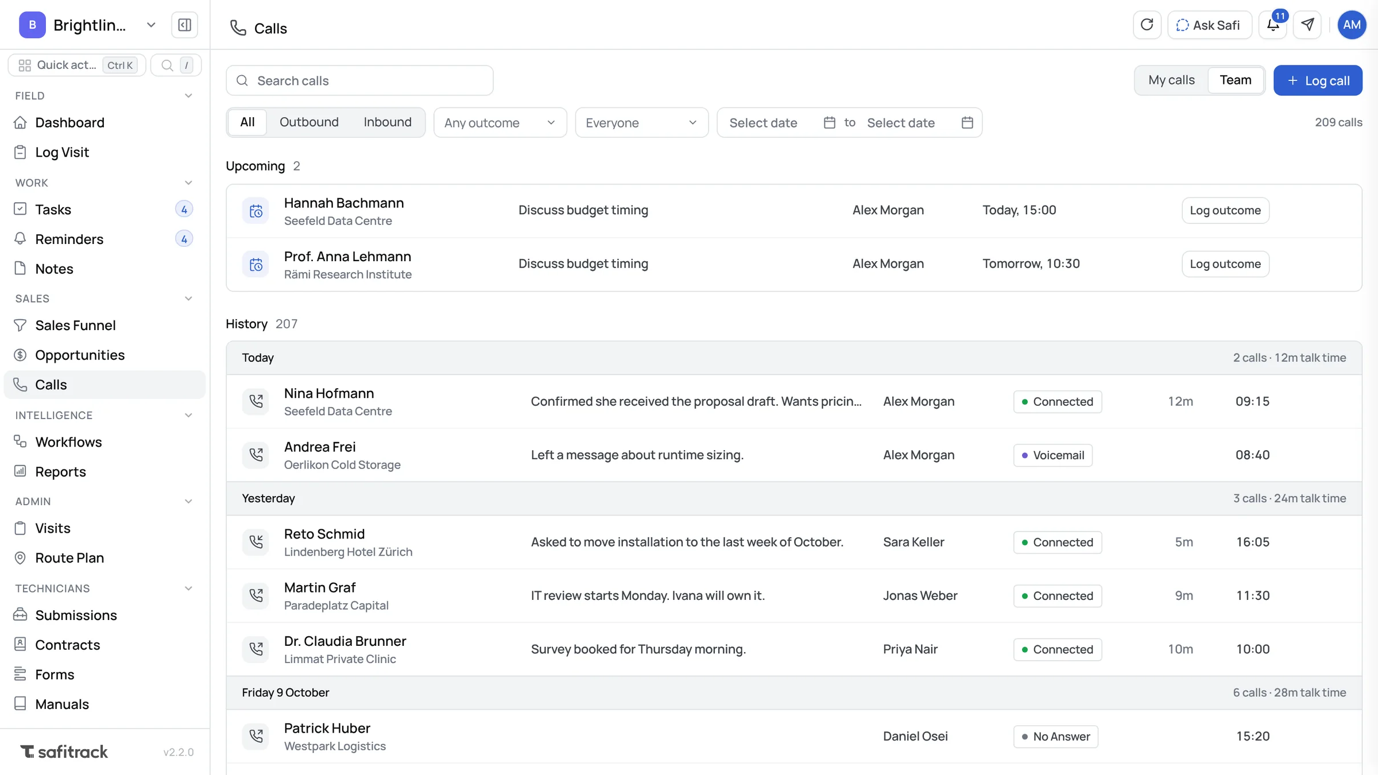The width and height of the screenshot is (1378, 775).
Task: Click incoming call icon for Reto Schmid
Action: pyautogui.click(x=256, y=542)
